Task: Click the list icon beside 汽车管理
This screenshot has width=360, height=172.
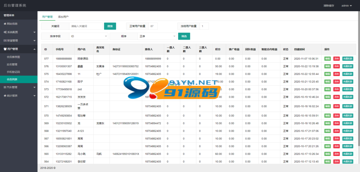Action: coord(5,87)
